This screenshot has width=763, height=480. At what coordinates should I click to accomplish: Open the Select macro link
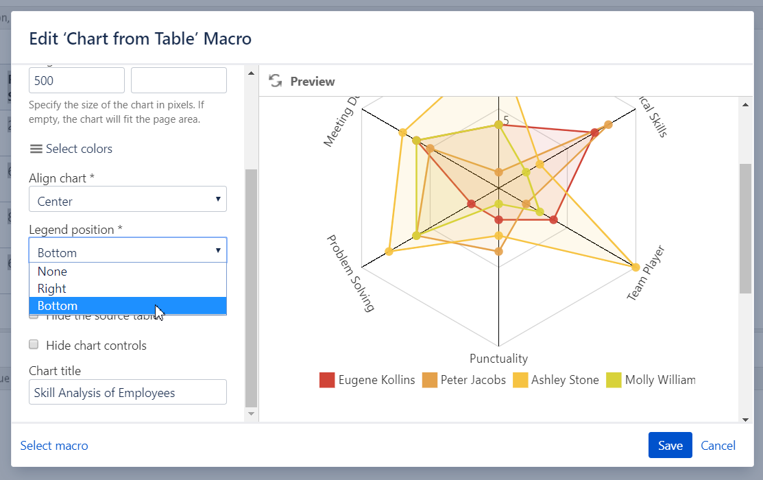[x=54, y=446]
